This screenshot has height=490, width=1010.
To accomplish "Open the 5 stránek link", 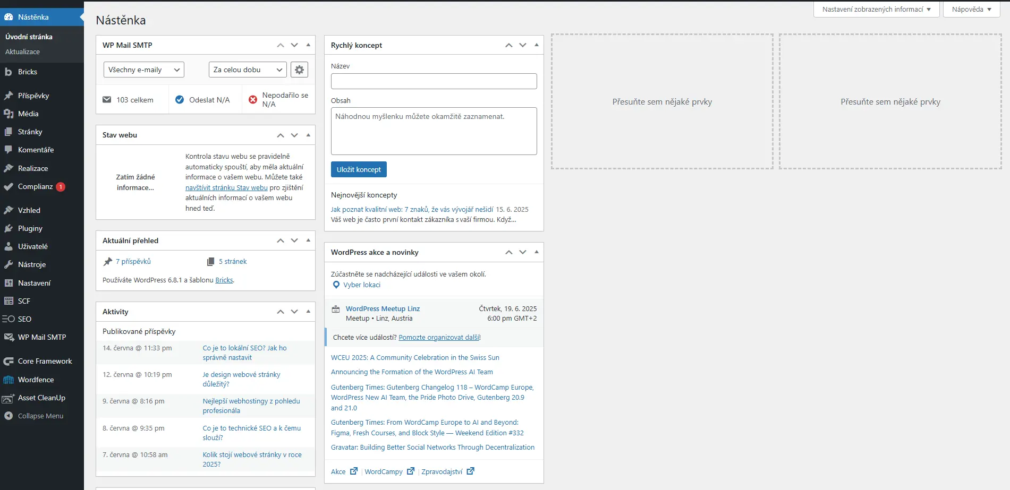I will point(233,261).
